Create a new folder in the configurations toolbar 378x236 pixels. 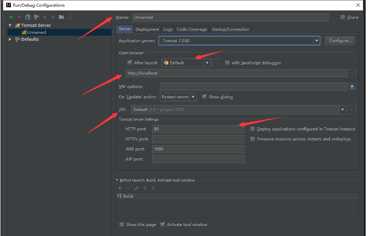coord(61,17)
